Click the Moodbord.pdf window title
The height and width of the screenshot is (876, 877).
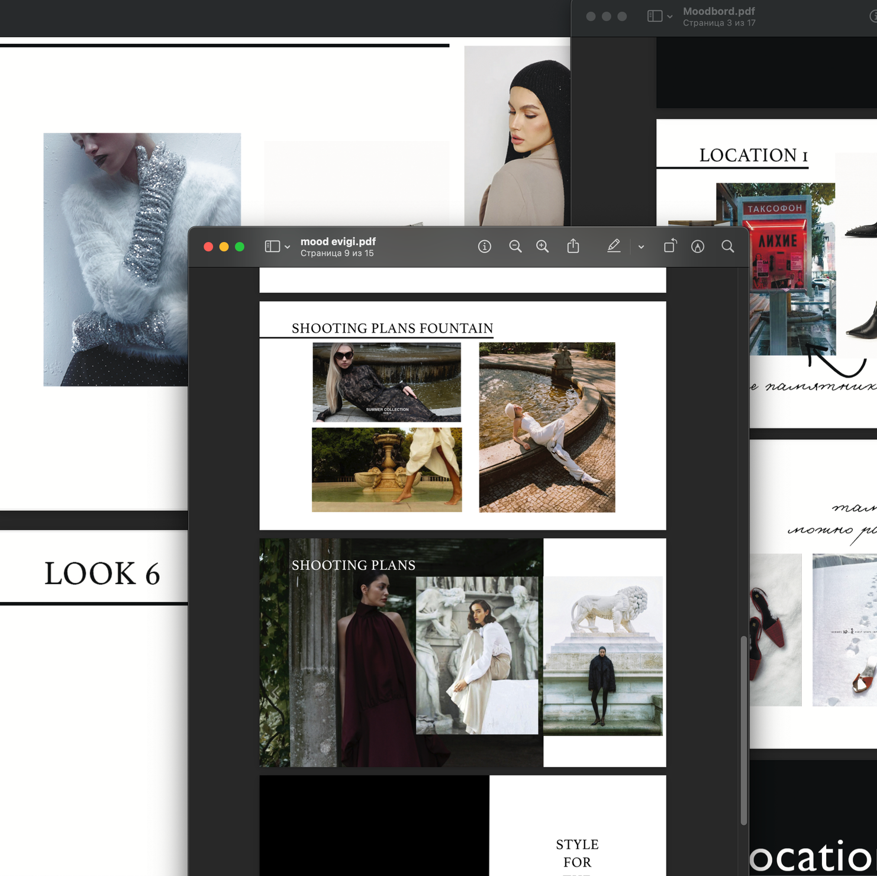718,11
